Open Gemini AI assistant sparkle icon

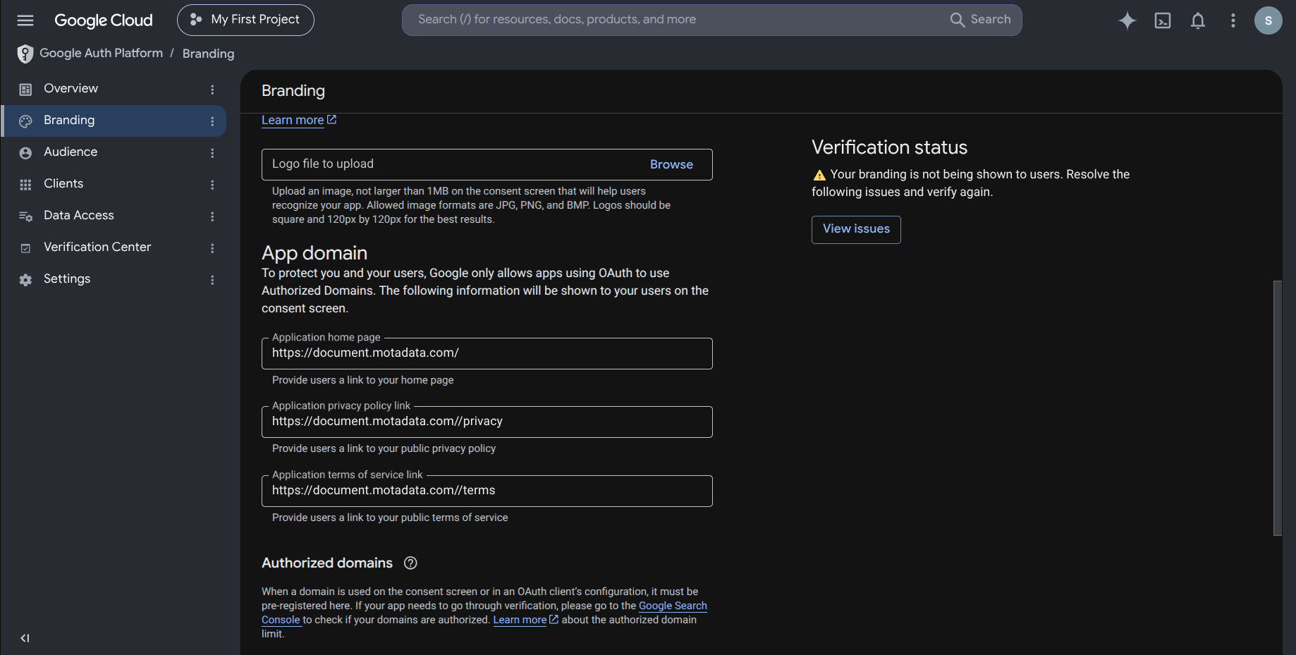pyautogui.click(x=1127, y=20)
